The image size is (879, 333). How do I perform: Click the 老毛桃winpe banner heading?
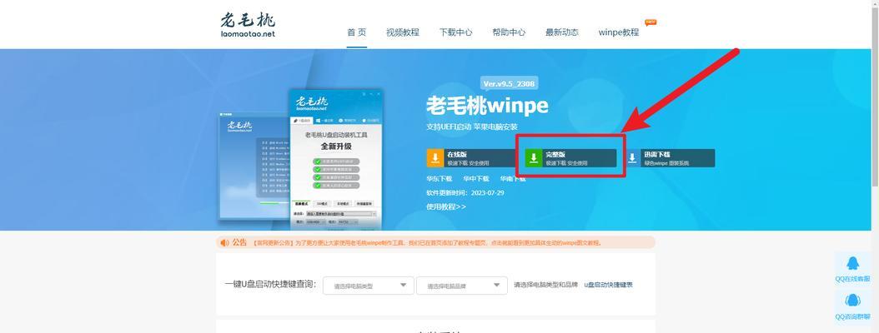[486, 105]
